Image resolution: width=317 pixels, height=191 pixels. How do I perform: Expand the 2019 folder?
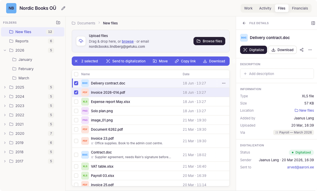[x=5, y=143]
